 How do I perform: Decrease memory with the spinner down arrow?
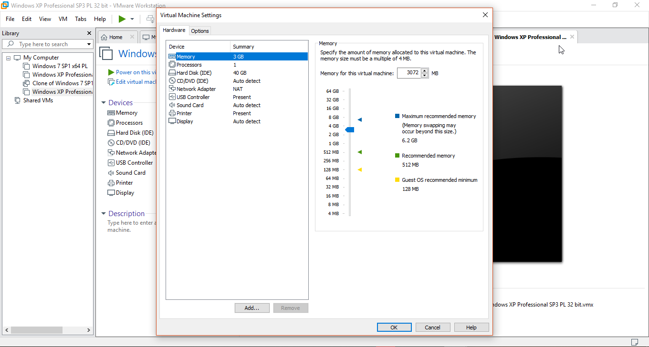[x=424, y=76]
